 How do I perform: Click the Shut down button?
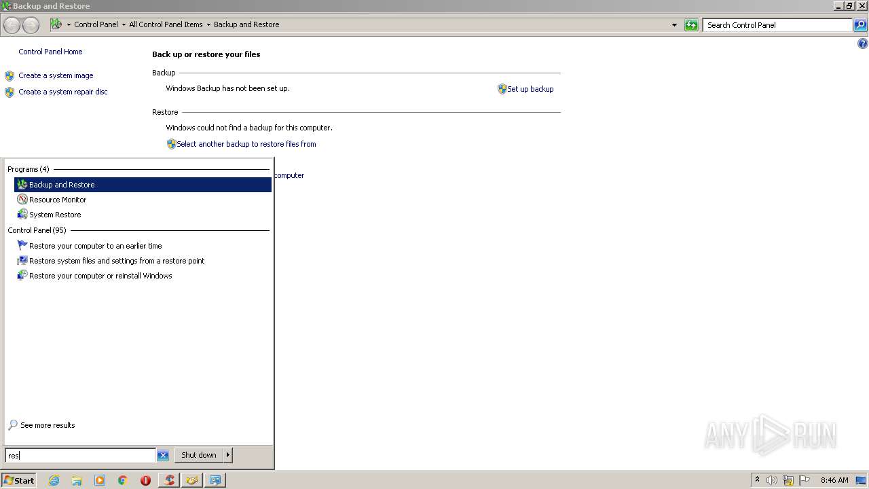(x=199, y=455)
